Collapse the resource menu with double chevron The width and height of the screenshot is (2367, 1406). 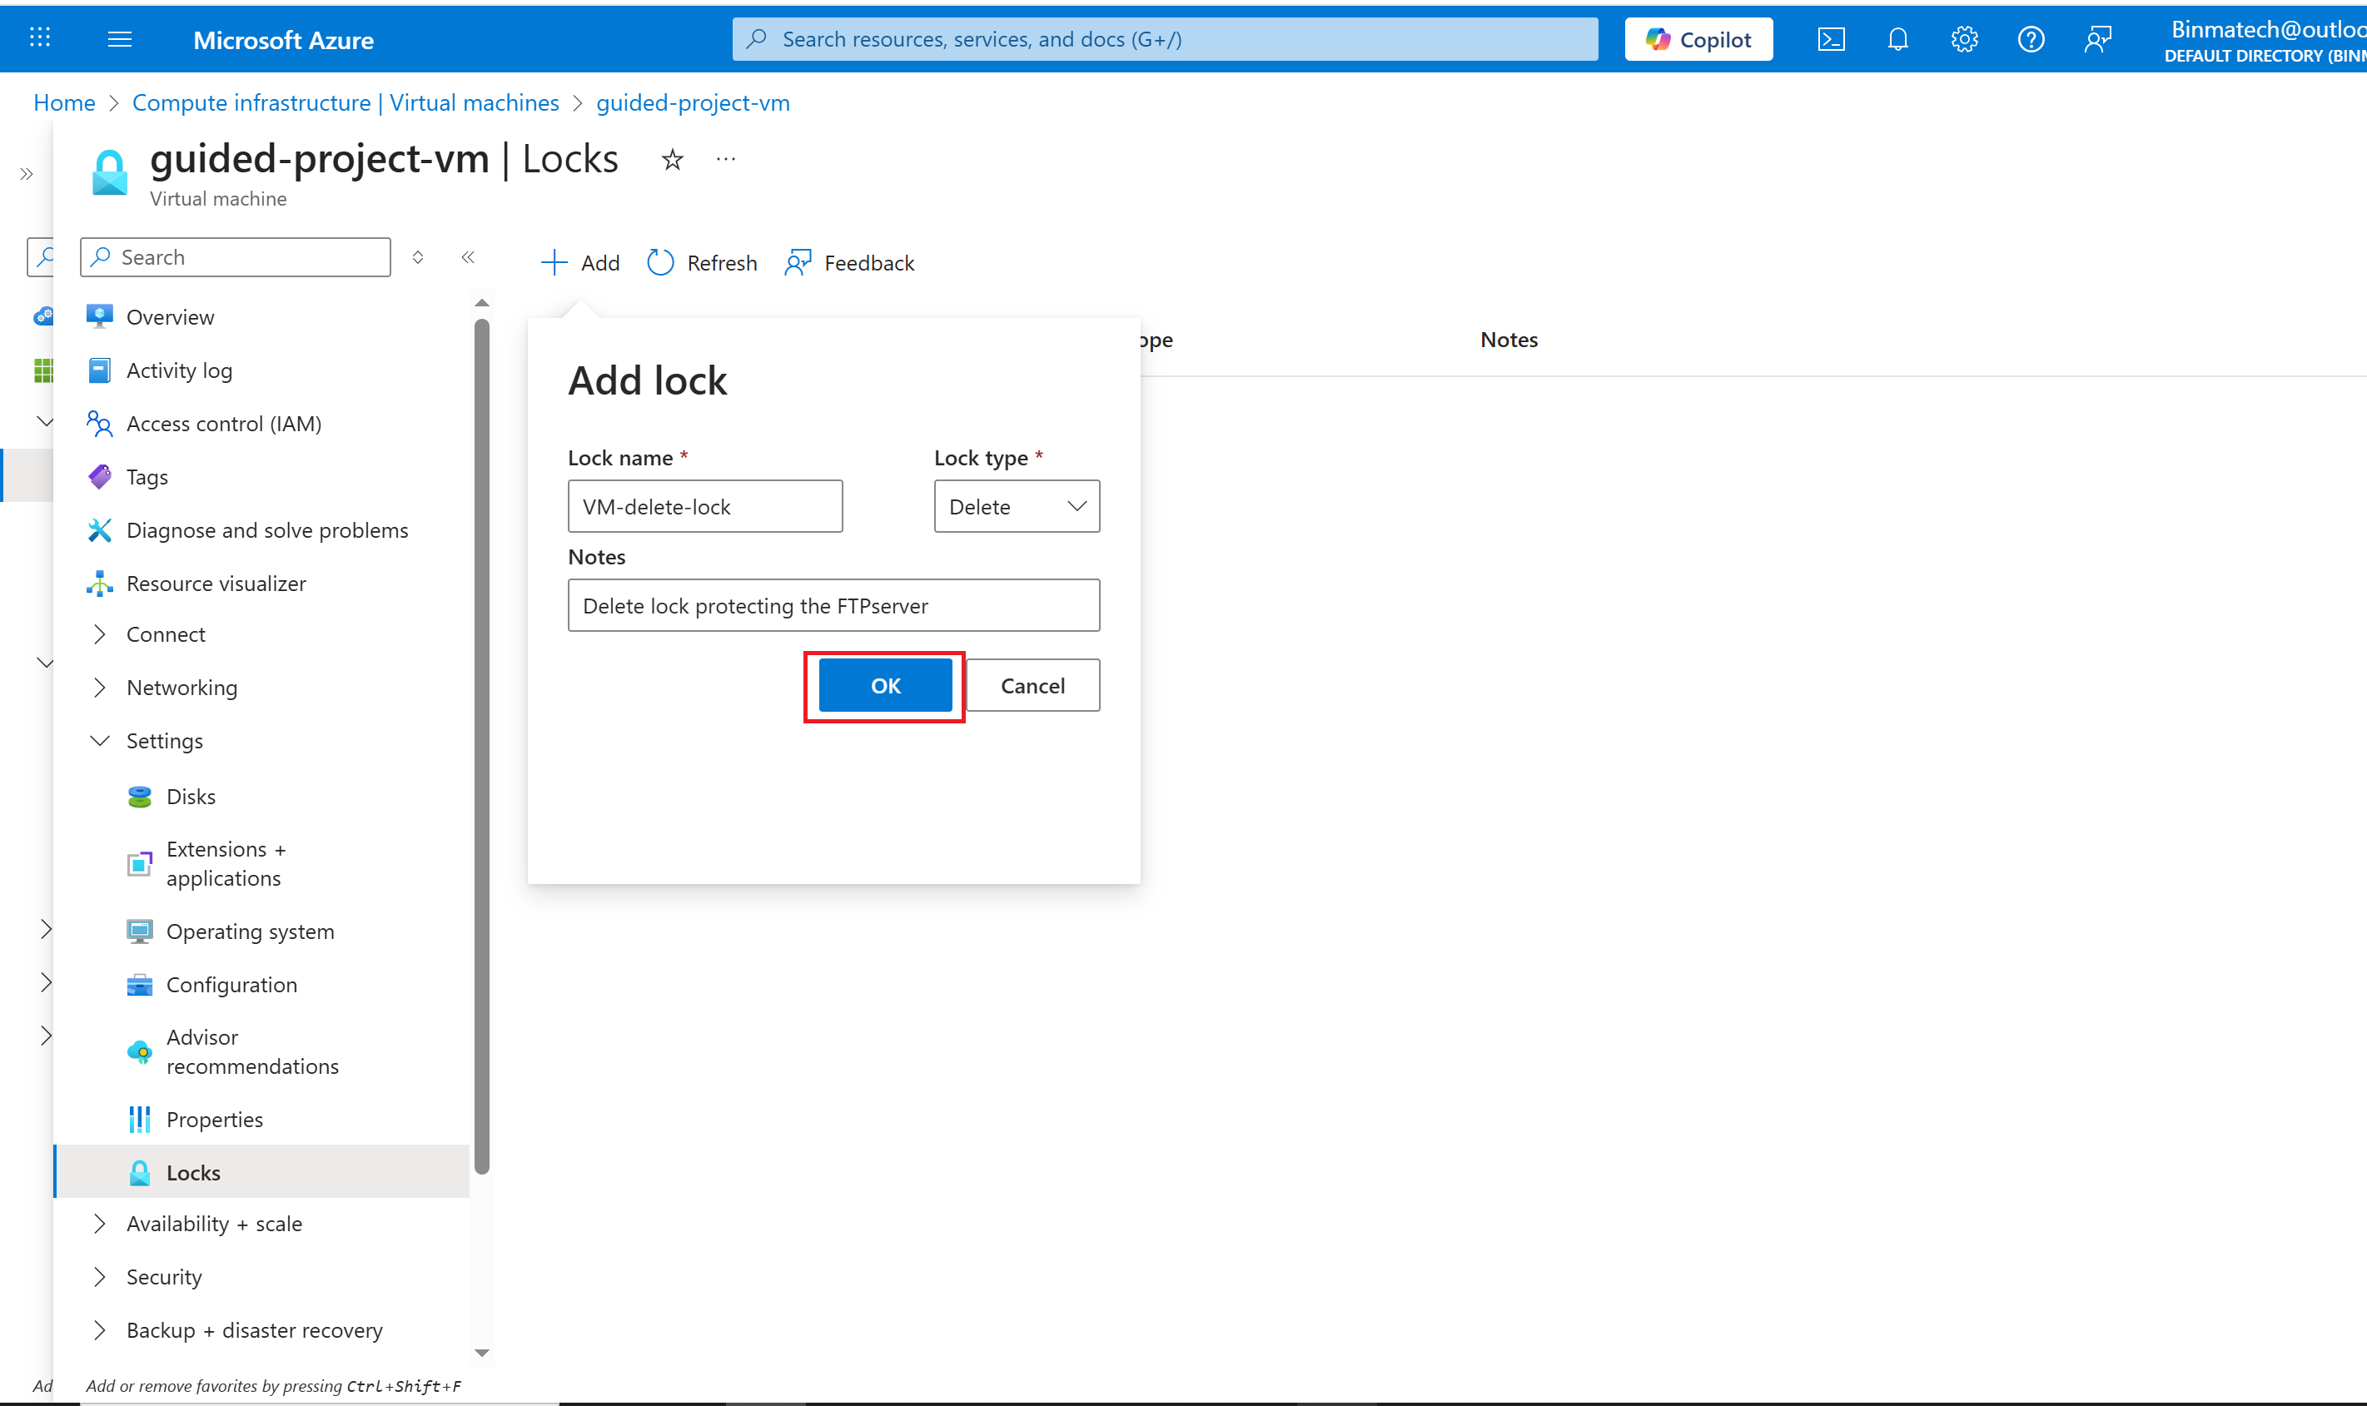click(x=468, y=256)
